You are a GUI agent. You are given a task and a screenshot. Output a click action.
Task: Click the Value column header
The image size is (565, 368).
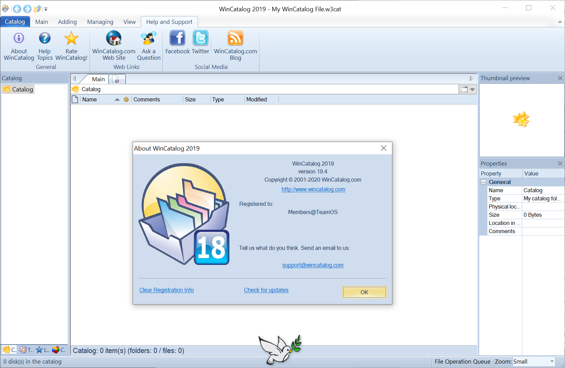(x=543, y=173)
